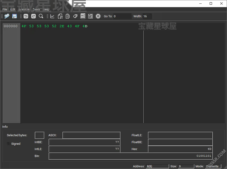Close the hex editor window
Image resolution: width=227 pixels, height=169 pixels.
click(221, 4)
